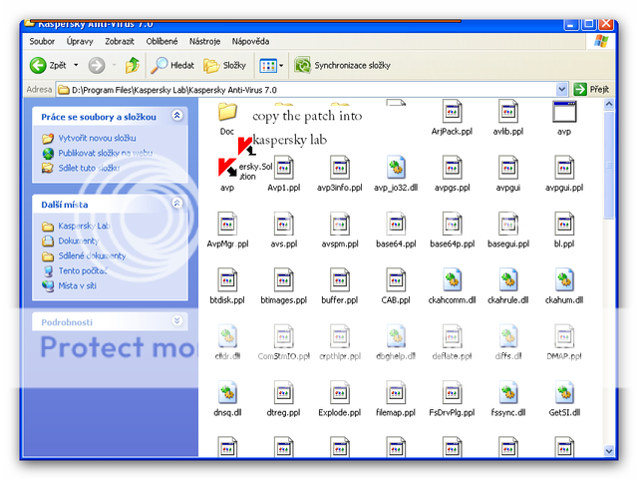
Task: Go up one folder level icon
Action: (133, 65)
